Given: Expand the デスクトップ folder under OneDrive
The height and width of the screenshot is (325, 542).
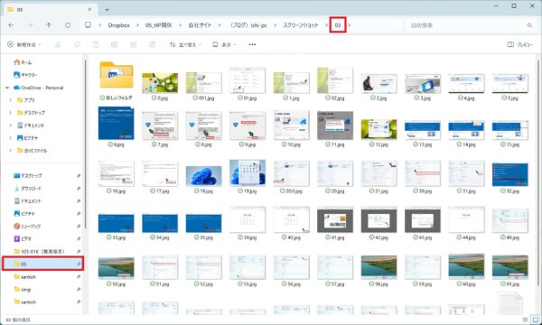Looking at the screenshot, I should 10,113.
